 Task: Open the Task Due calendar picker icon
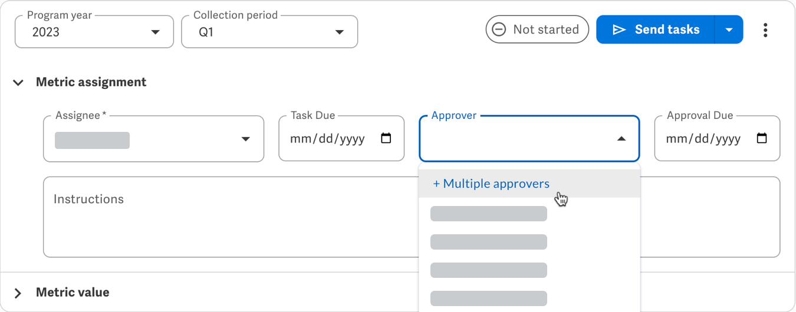pos(386,139)
